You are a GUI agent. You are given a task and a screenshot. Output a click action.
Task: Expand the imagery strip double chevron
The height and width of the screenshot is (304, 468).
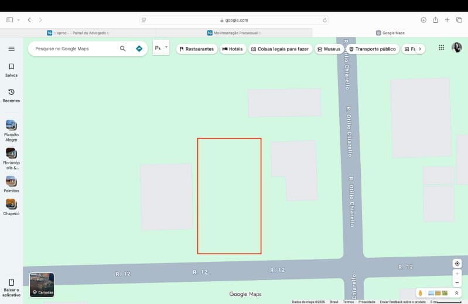pyautogui.click(x=456, y=293)
